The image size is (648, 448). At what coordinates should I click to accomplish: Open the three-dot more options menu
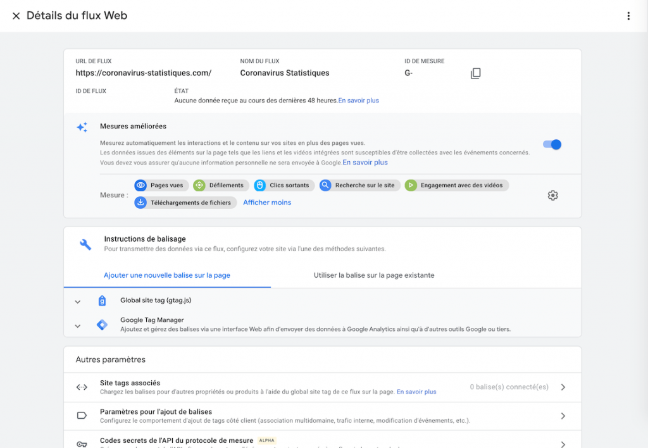628,16
